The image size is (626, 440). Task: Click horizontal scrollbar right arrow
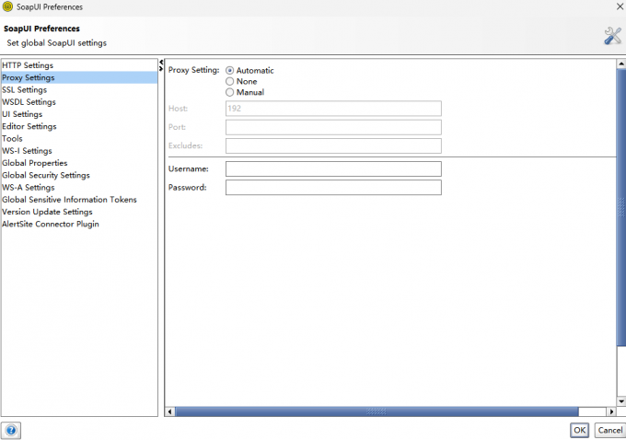click(x=611, y=411)
